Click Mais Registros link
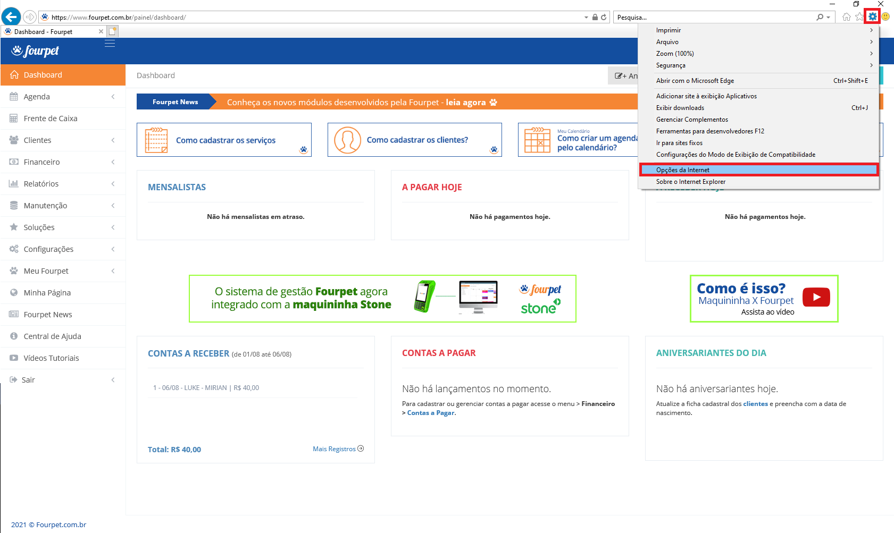The height and width of the screenshot is (533, 894). click(x=338, y=449)
